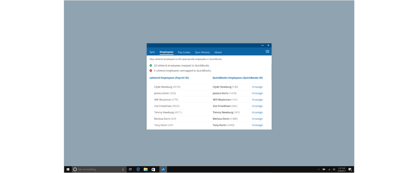Image resolution: width=418 pixels, height=173 pixels.
Task: Unassign Clyde Newburg's QuickBooks mapping
Action: point(257,87)
